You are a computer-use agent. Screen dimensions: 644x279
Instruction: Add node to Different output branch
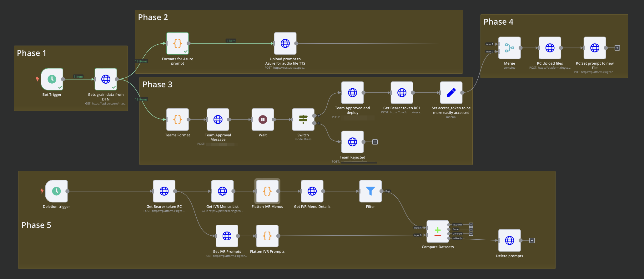point(471,234)
